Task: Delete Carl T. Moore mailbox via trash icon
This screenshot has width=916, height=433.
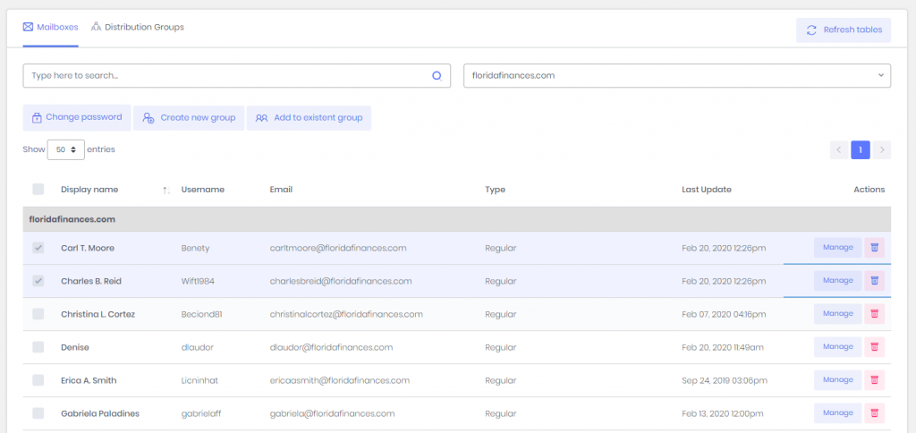Action: pyautogui.click(x=875, y=248)
